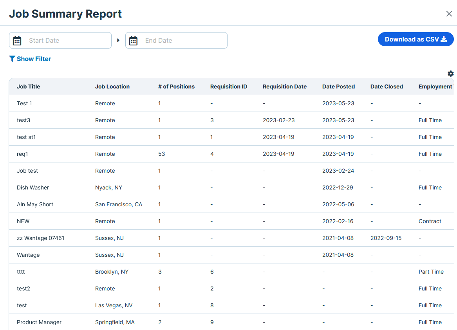Close the Job Summary Report dialog
This screenshot has height=330, width=457.
(449, 14)
